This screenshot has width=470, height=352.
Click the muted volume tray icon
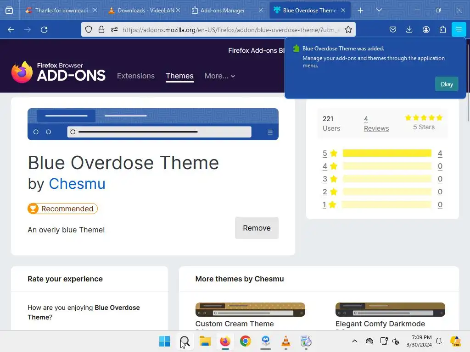tap(396, 341)
